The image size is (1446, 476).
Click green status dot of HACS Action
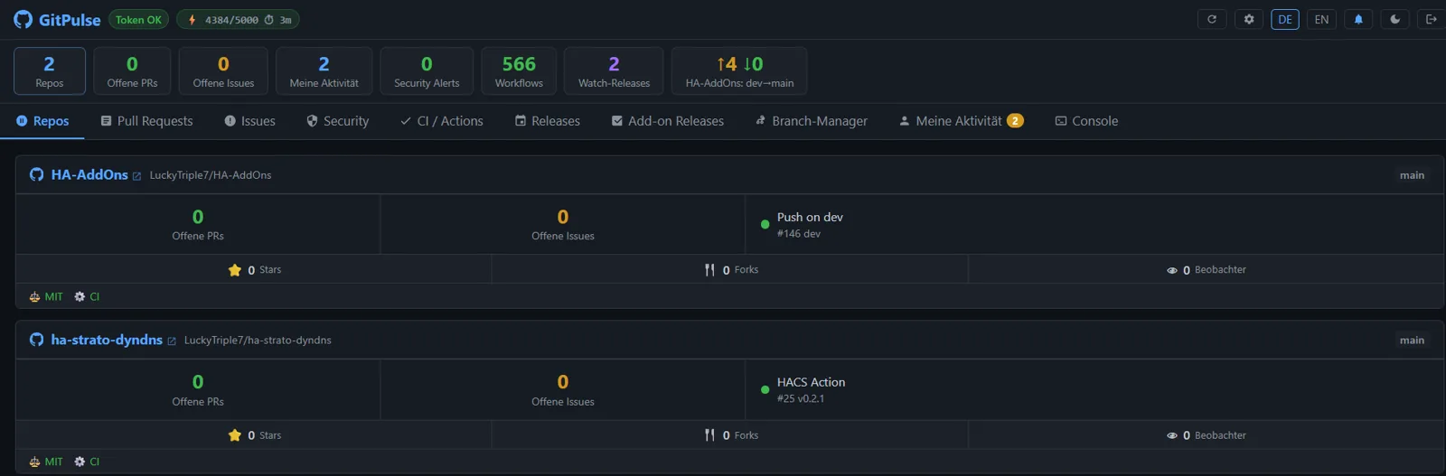[x=765, y=389]
